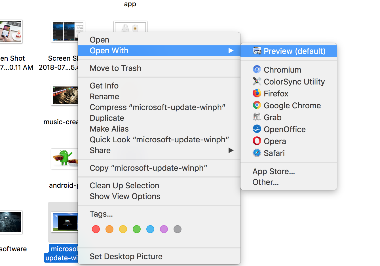Choose ColorSync Utility to open the image
The image size is (380, 266).
click(294, 81)
